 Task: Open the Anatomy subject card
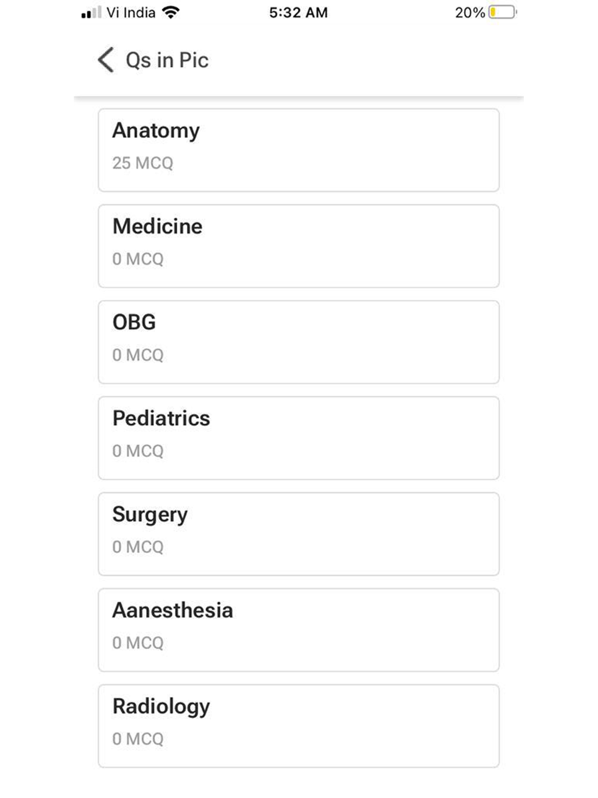coord(298,150)
